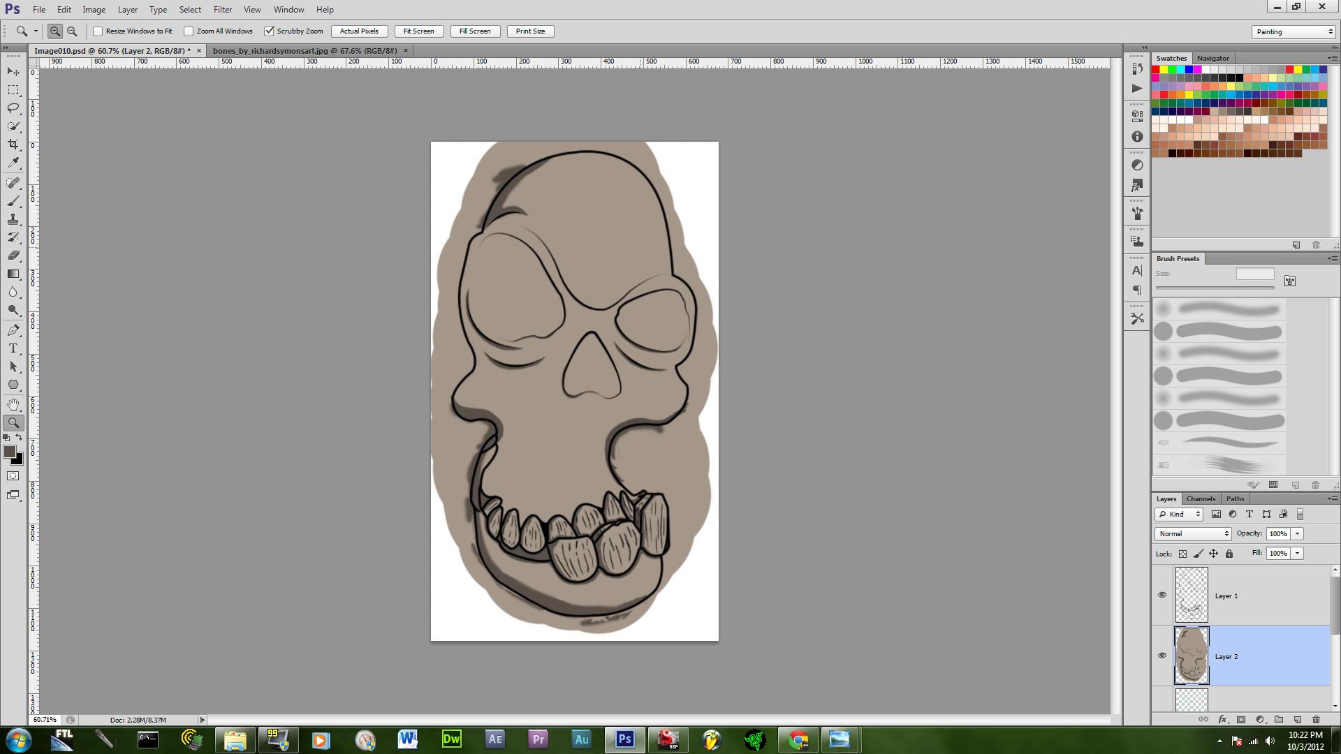Switch to the Channels tab
The height and width of the screenshot is (754, 1341).
[1201, 498]
